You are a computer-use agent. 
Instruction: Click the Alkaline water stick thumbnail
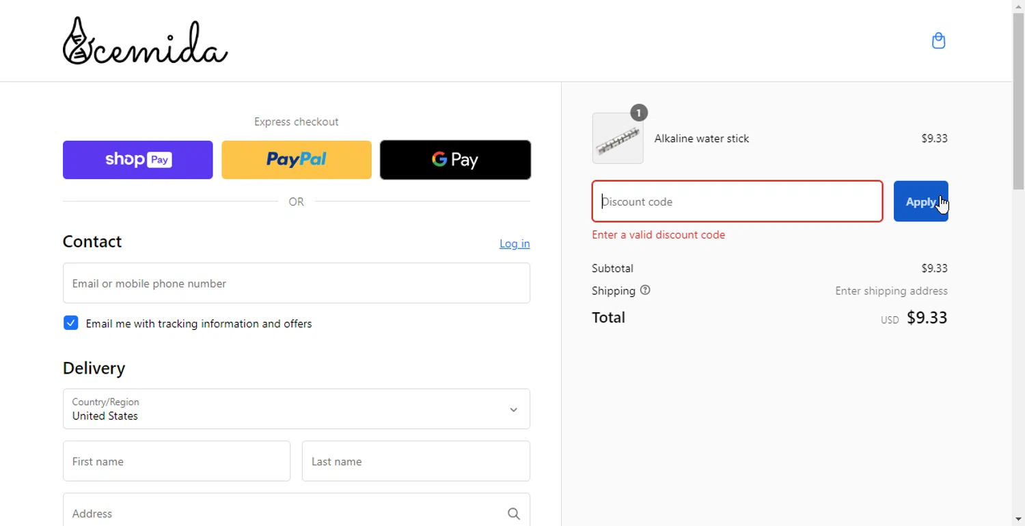point(618,139)
